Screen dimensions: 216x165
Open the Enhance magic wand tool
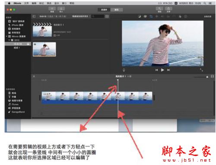pos(159,9)
